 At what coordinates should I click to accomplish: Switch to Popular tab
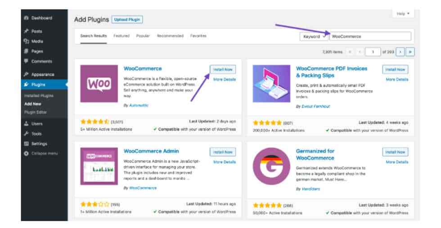click(143, 36)
